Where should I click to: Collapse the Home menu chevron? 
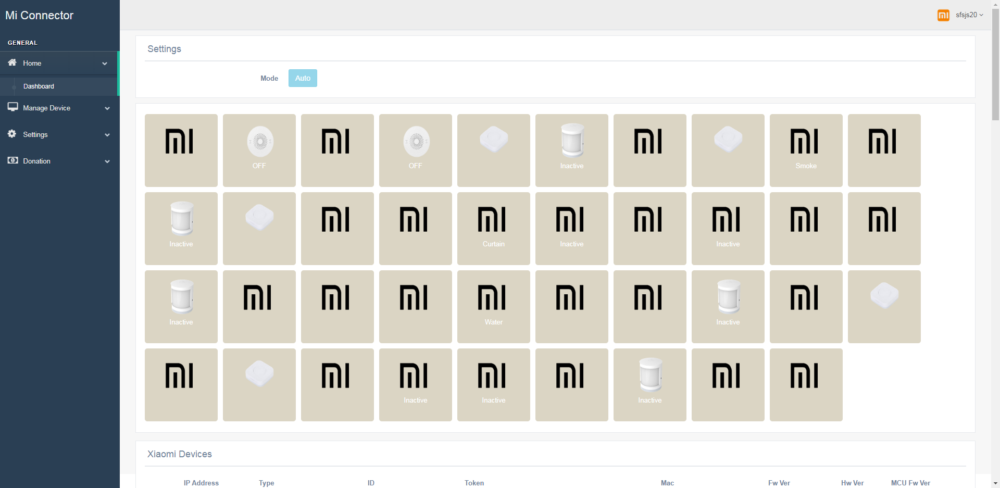[x=105, y=64]
